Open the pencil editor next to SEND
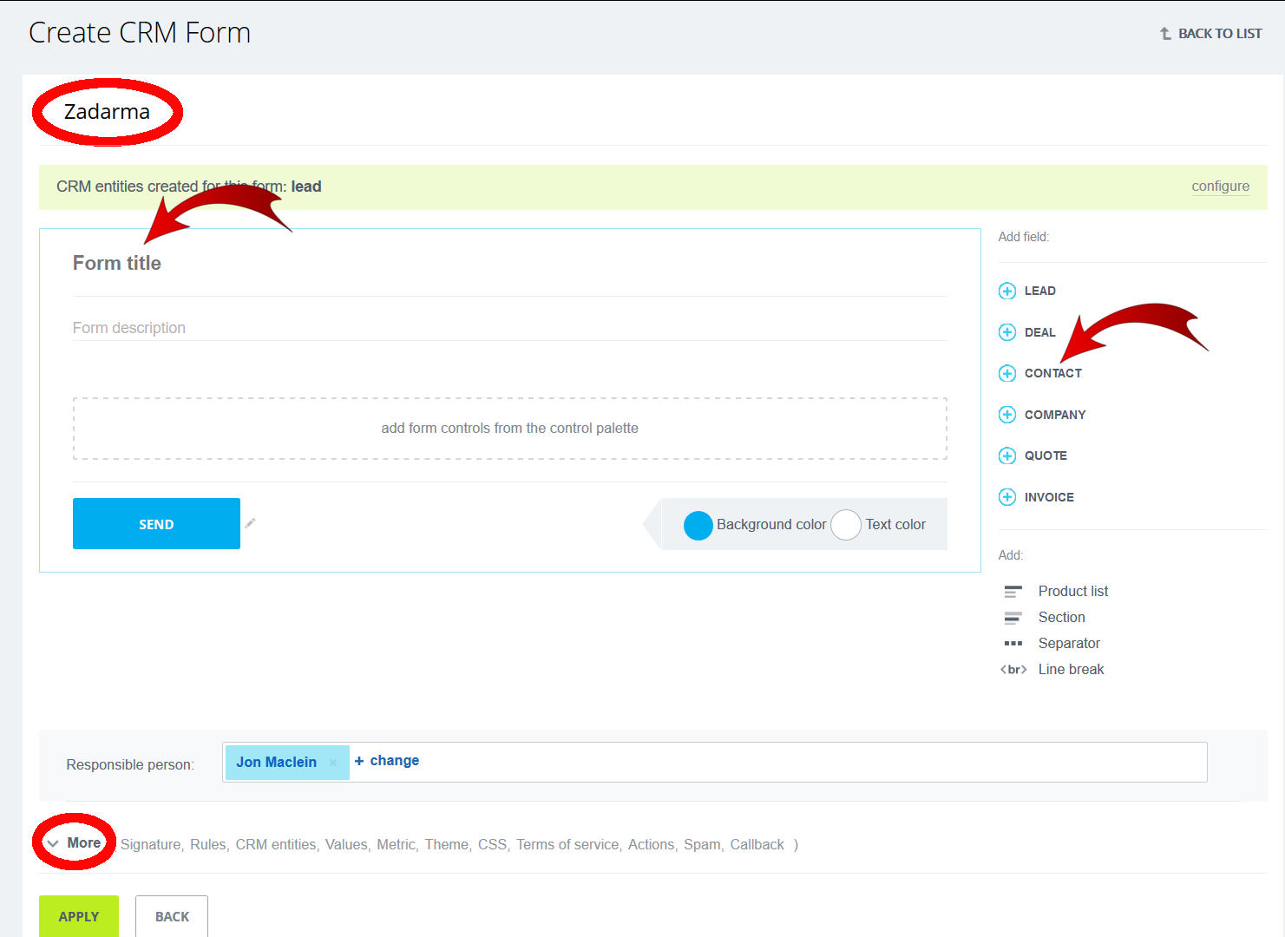Screen dimensions: 1285x937 click(x=251, y=523)
